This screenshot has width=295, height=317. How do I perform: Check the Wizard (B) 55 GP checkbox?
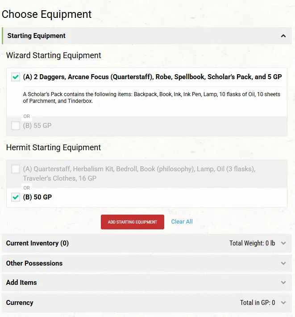coord(16,126)
